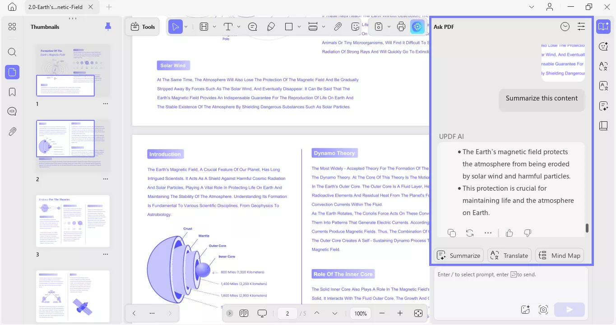This screenshot has width=616, height=325.
Task: Open a new tab with plus
Action: pyautogui.click(x=109, y=7)
